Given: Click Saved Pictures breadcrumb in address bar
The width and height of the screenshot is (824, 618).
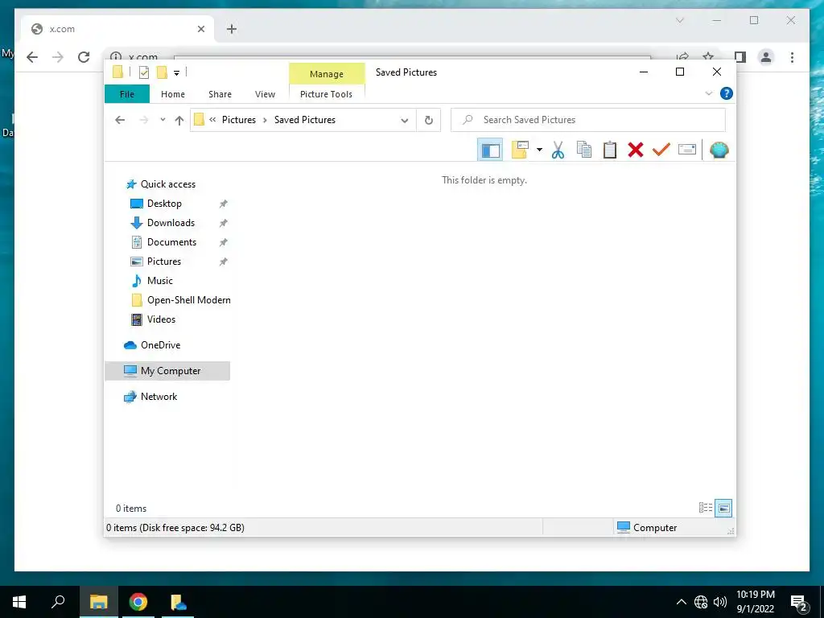Looking at the screenshot, I should [x=305, y=120].
